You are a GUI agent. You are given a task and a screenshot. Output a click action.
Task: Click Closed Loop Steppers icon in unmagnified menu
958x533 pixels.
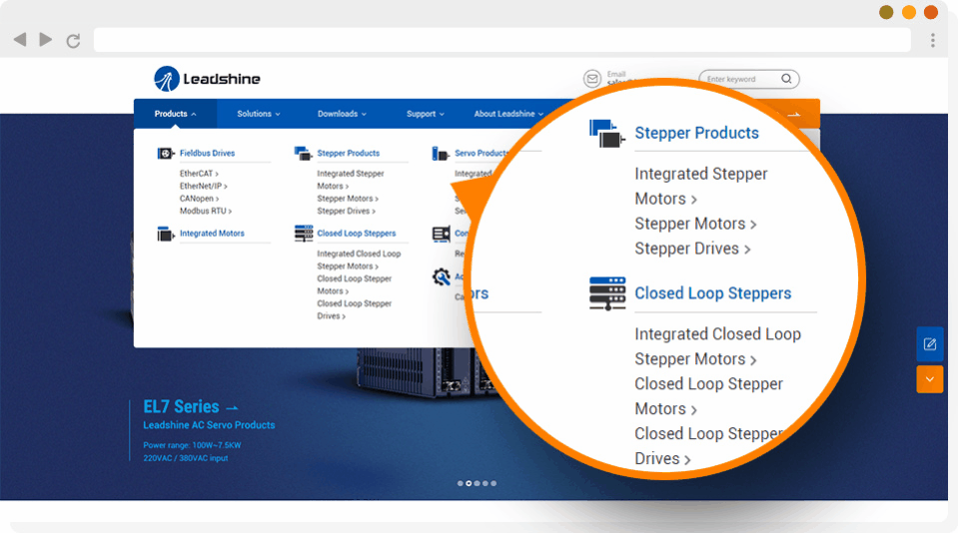point(303,234)
